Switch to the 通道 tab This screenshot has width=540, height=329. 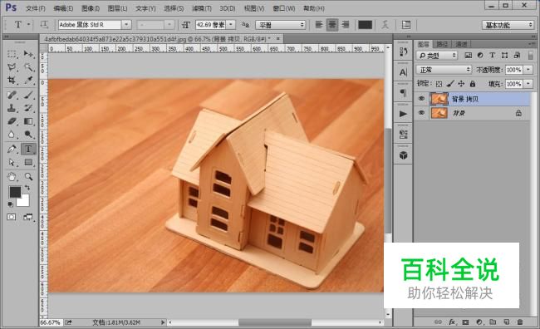coord(461,44)
